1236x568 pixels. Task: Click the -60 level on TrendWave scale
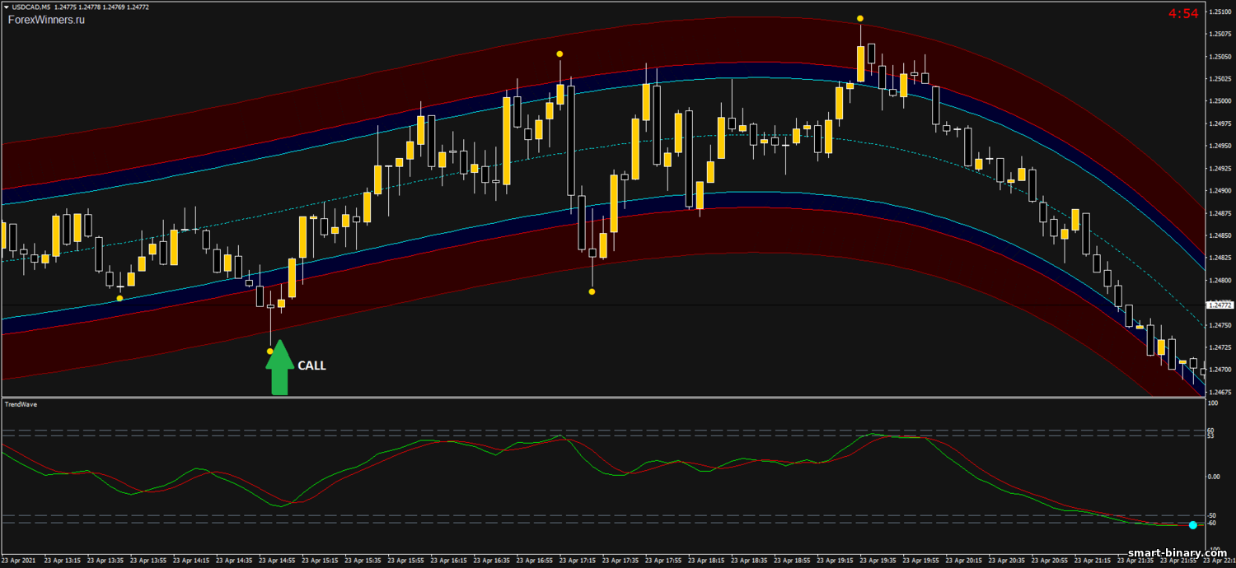pyautogui.click(x=1212, y=524)
